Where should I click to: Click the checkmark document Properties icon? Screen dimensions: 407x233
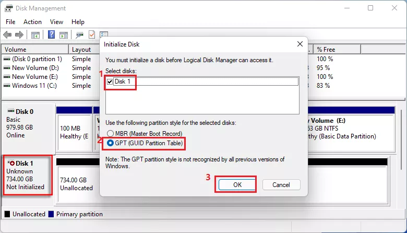coord(92,34)
